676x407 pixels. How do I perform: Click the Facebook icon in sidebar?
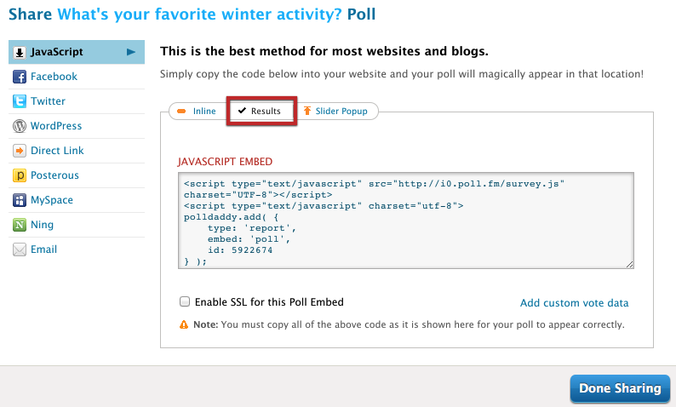19,77
